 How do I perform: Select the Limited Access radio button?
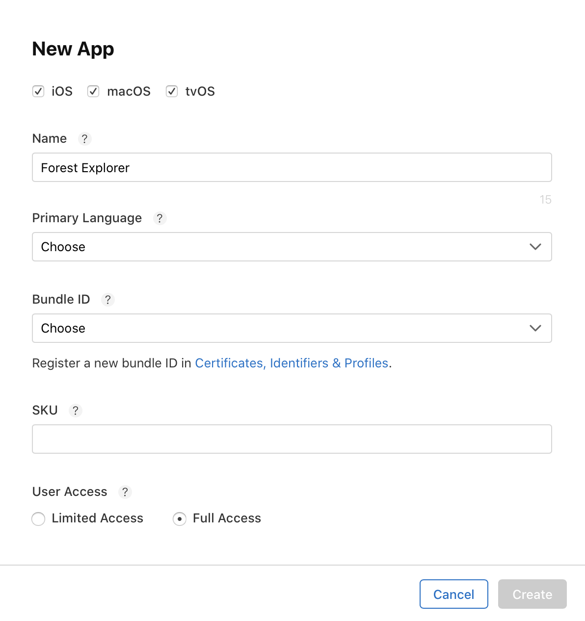(38, 518)
